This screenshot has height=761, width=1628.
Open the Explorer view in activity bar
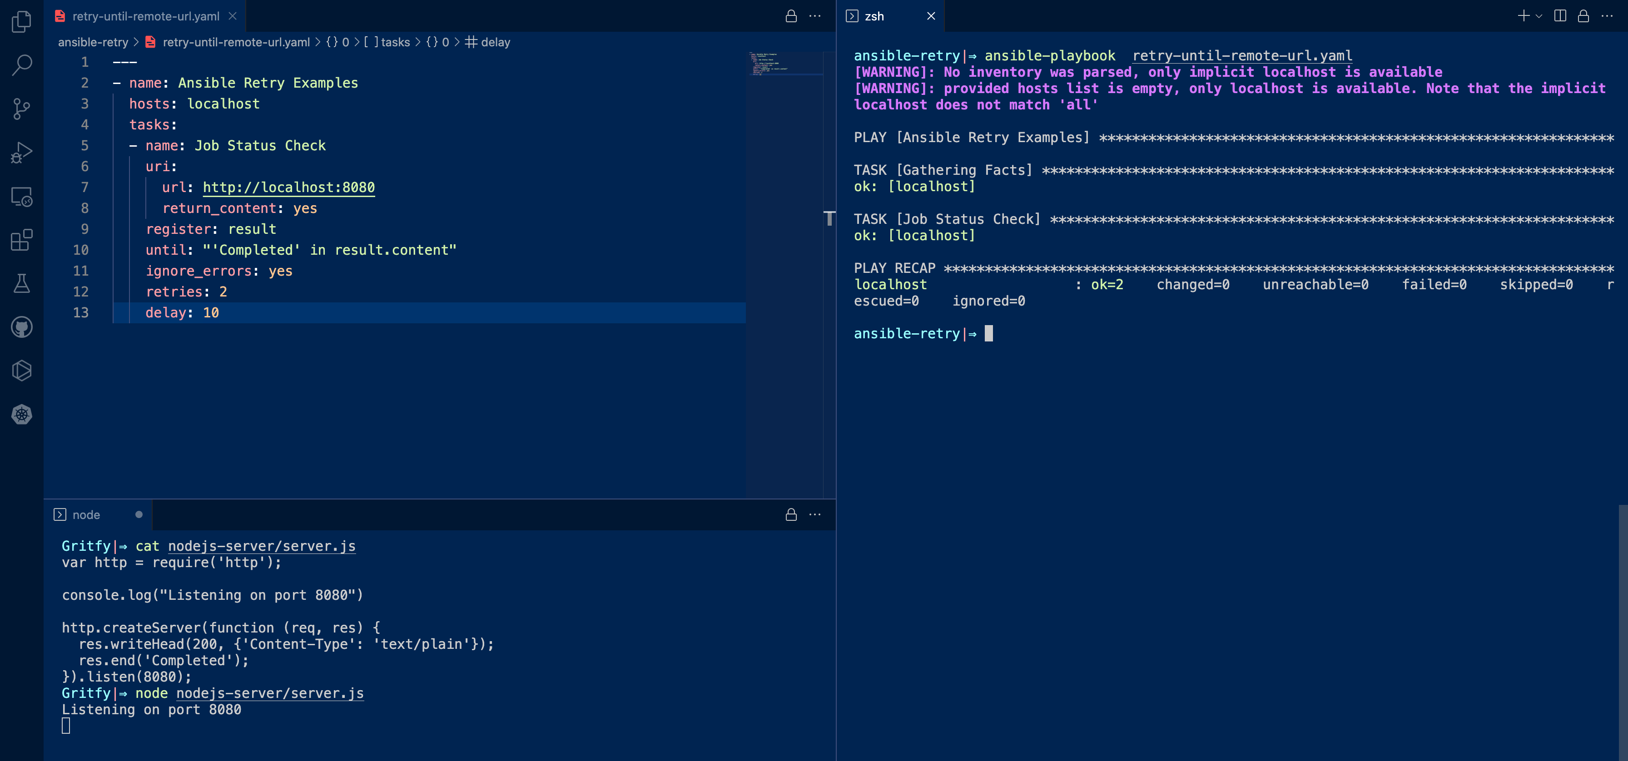click(x=21, y=22)
